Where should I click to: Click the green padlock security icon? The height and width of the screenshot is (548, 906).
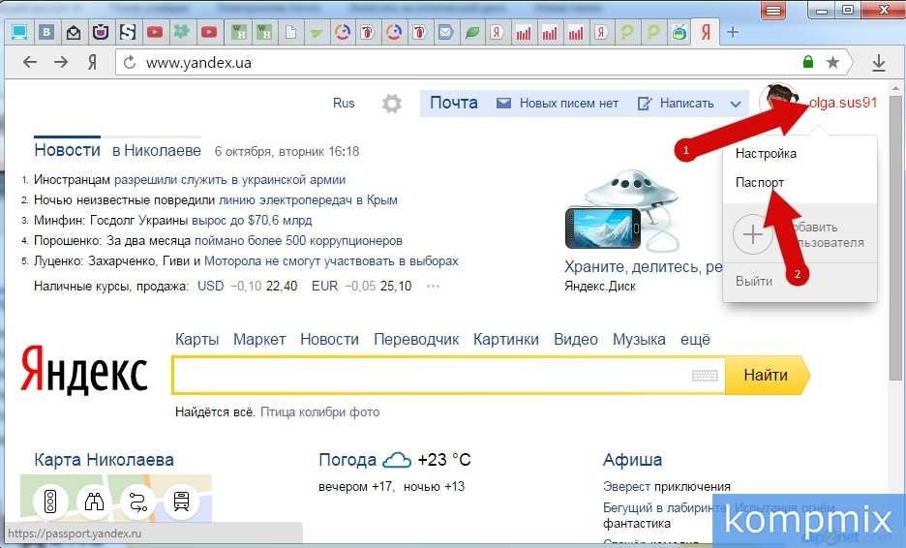click(x=808, y=61)
